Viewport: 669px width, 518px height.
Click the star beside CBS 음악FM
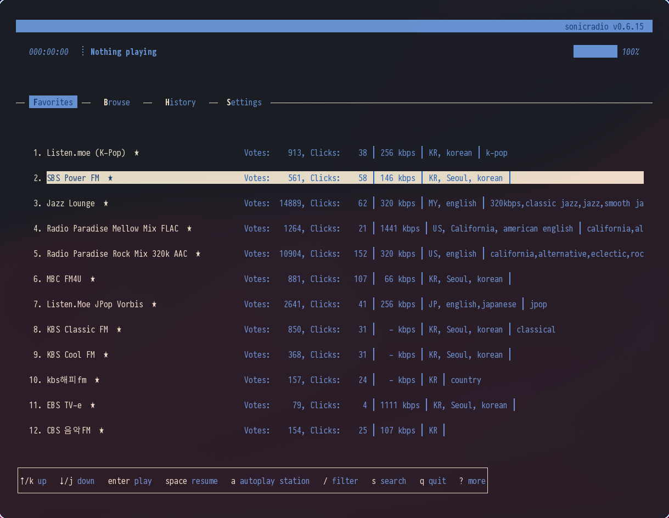tap(102, 430)
